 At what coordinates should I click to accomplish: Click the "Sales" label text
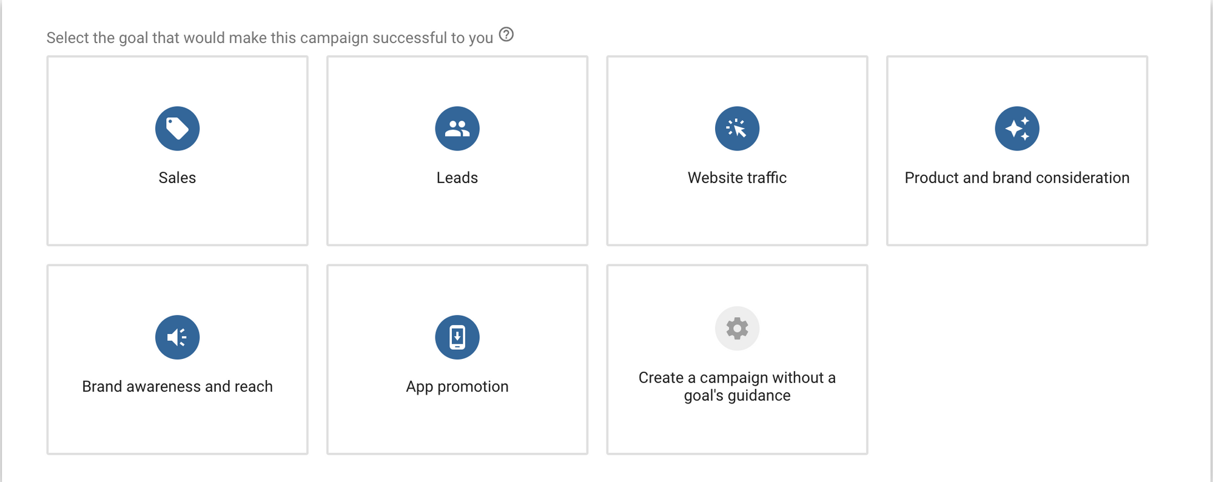coord(177,178)
